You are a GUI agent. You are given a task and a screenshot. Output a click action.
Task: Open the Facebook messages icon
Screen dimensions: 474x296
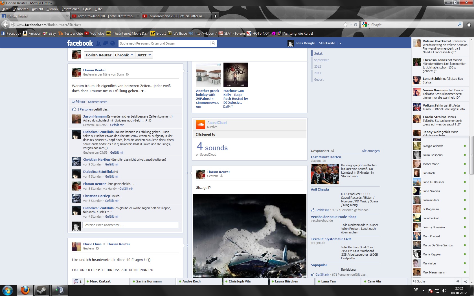click(x=105, y=43)
